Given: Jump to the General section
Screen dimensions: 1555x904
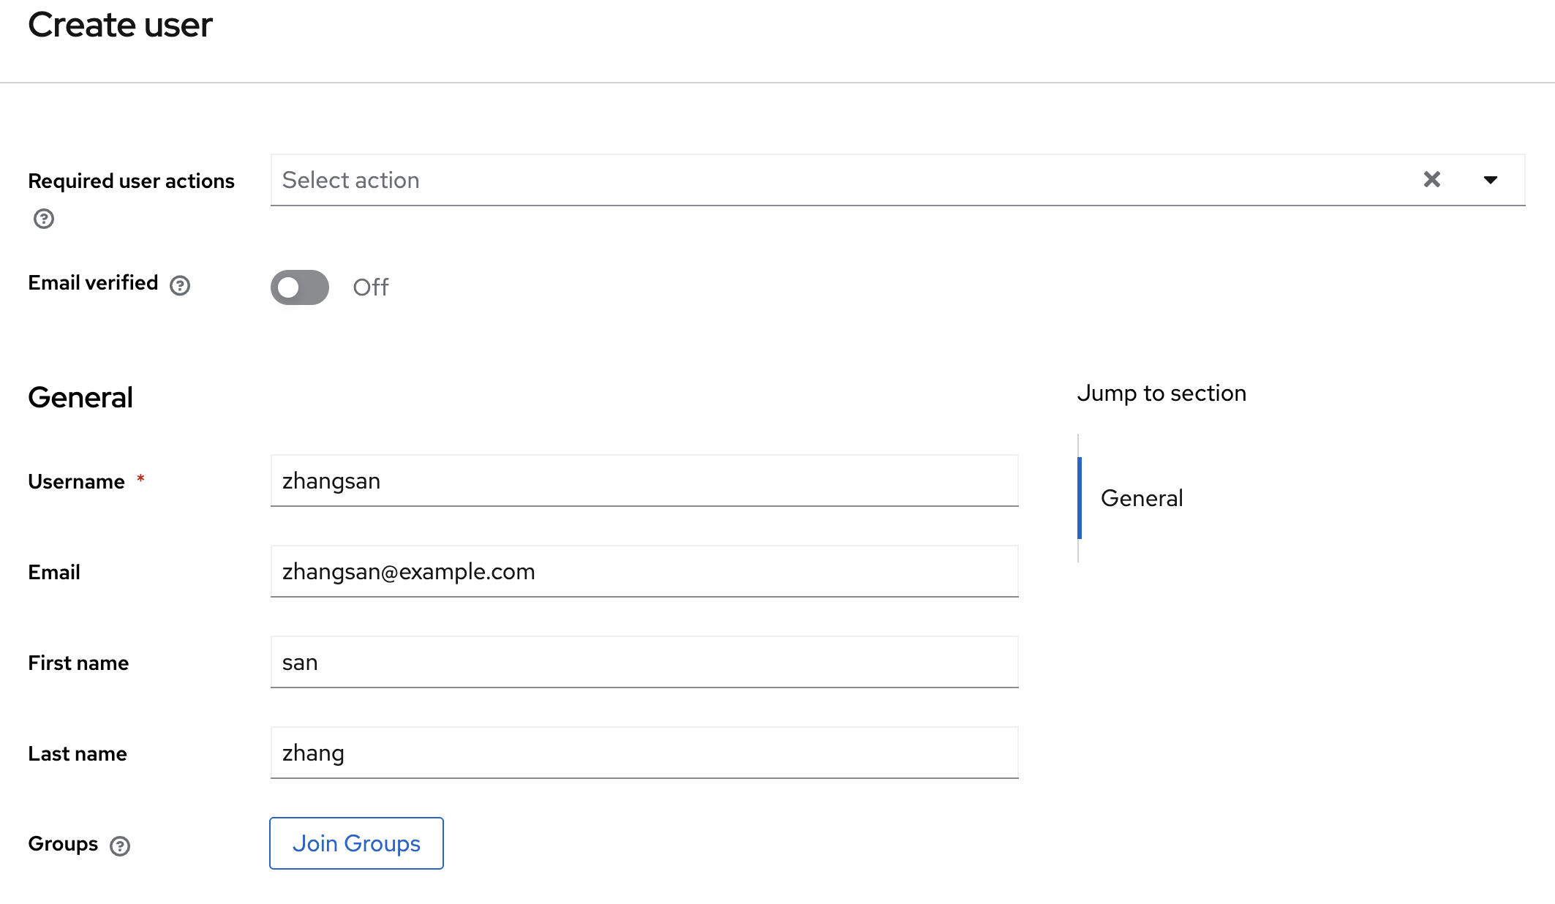Looking at the screenshot, I should pyautogui.click(x=1141, y=498).
